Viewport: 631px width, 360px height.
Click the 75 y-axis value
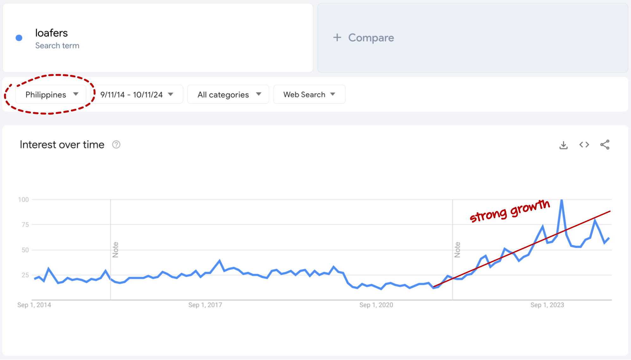pos(25,225)
